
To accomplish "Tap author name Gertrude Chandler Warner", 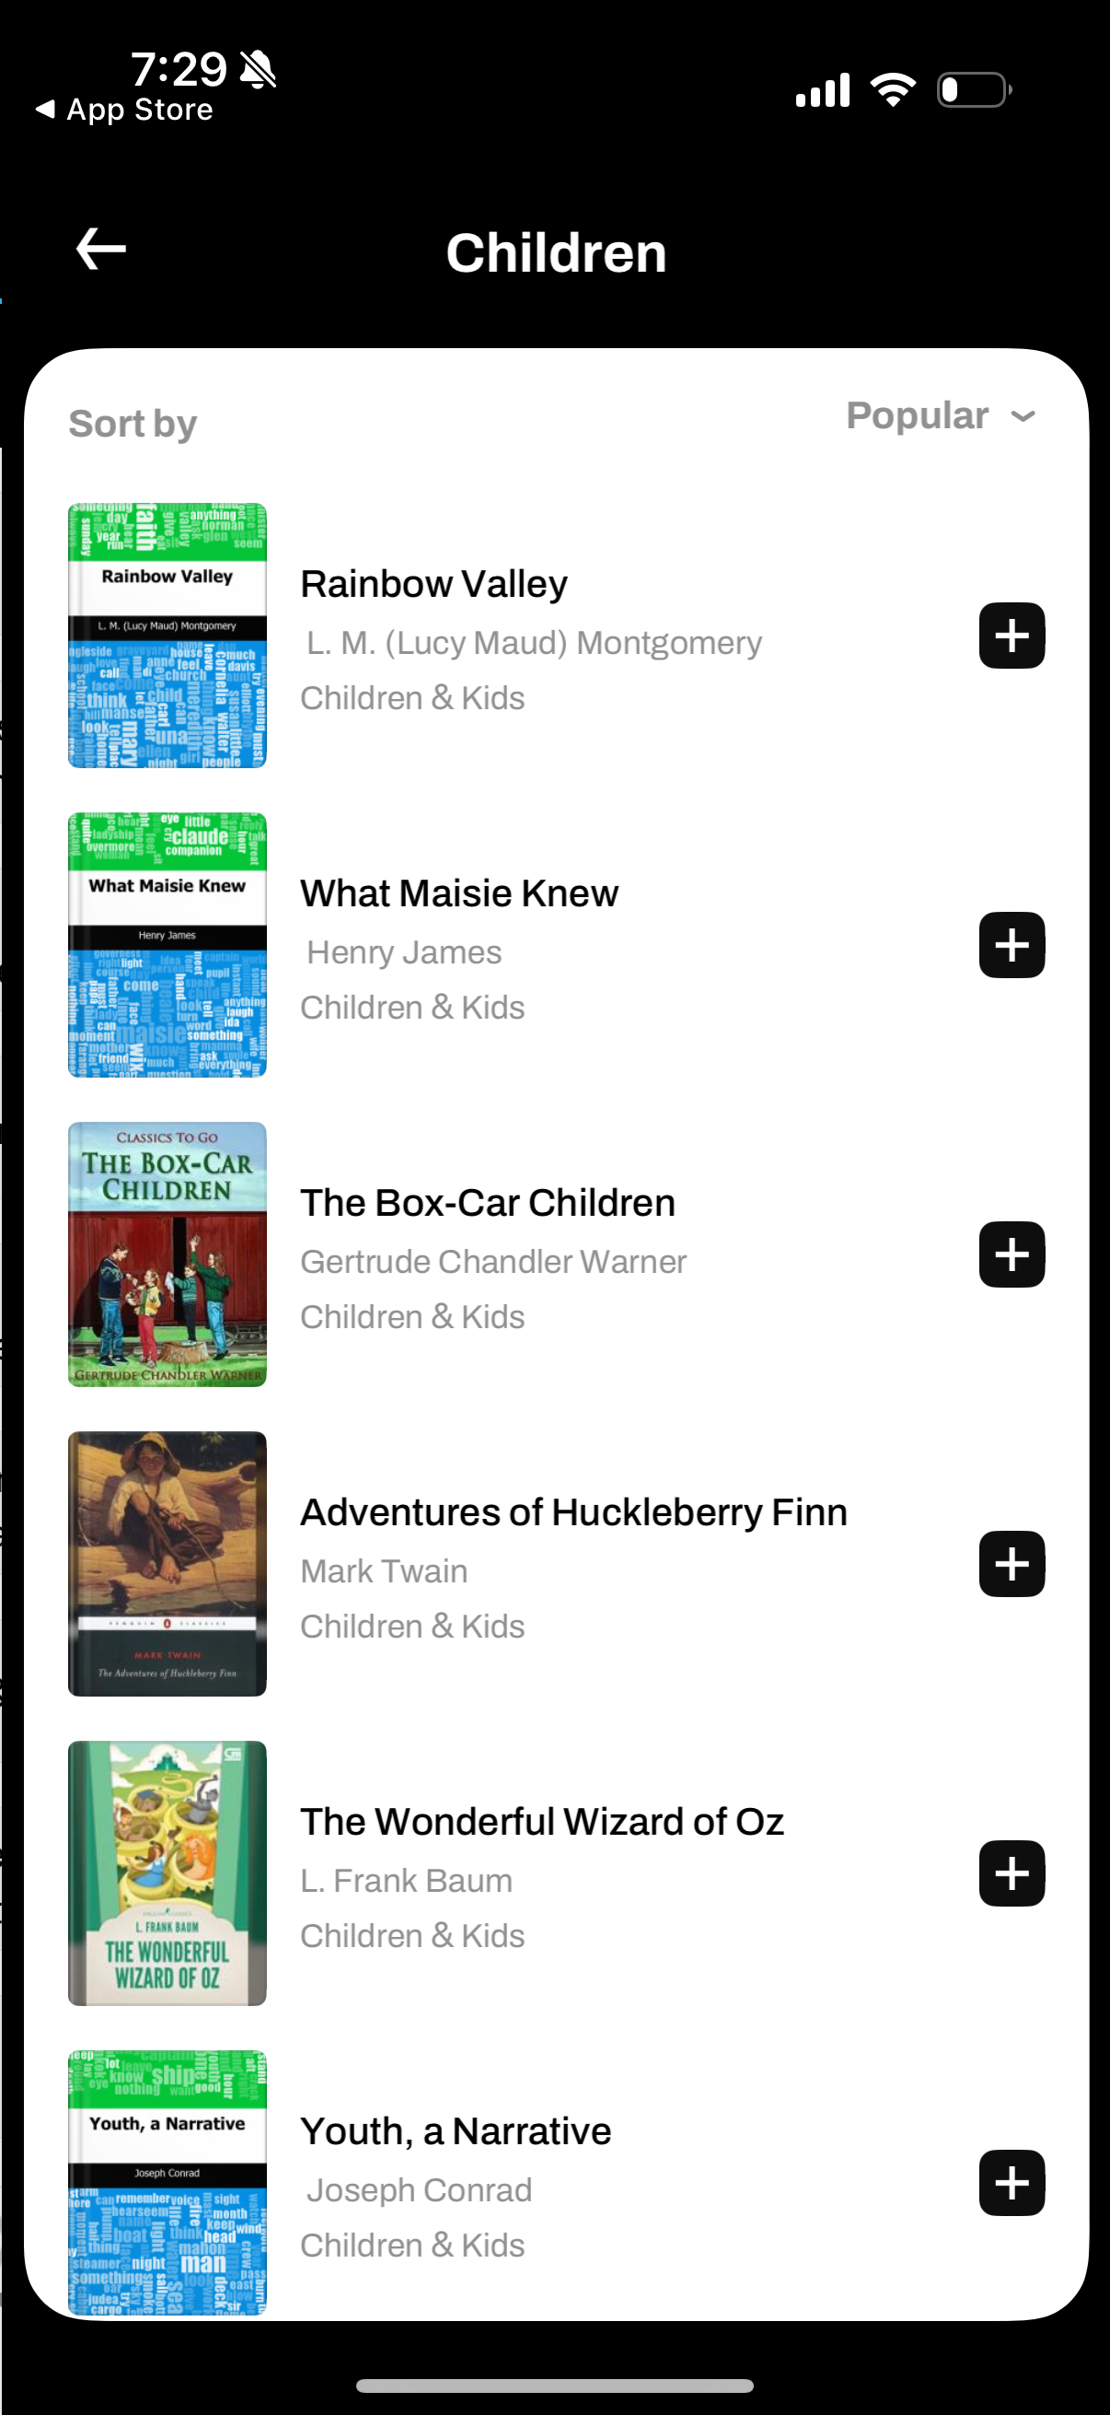I will [x=492, y=1262].
